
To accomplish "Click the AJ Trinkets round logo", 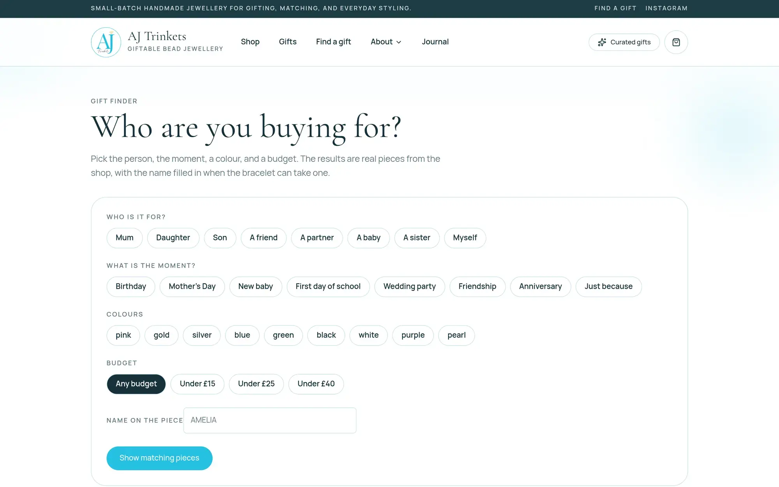I will (x=106, y=42).
